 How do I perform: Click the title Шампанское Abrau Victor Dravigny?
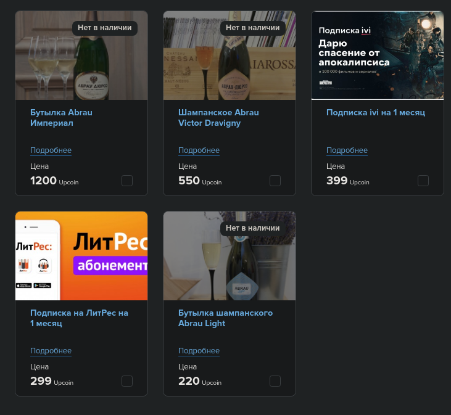218,118
